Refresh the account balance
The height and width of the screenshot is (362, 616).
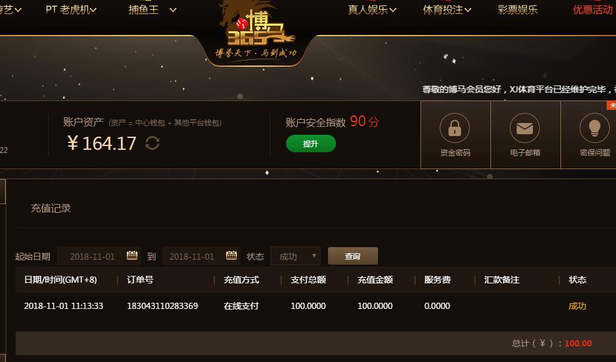click(x=152, y=143)
